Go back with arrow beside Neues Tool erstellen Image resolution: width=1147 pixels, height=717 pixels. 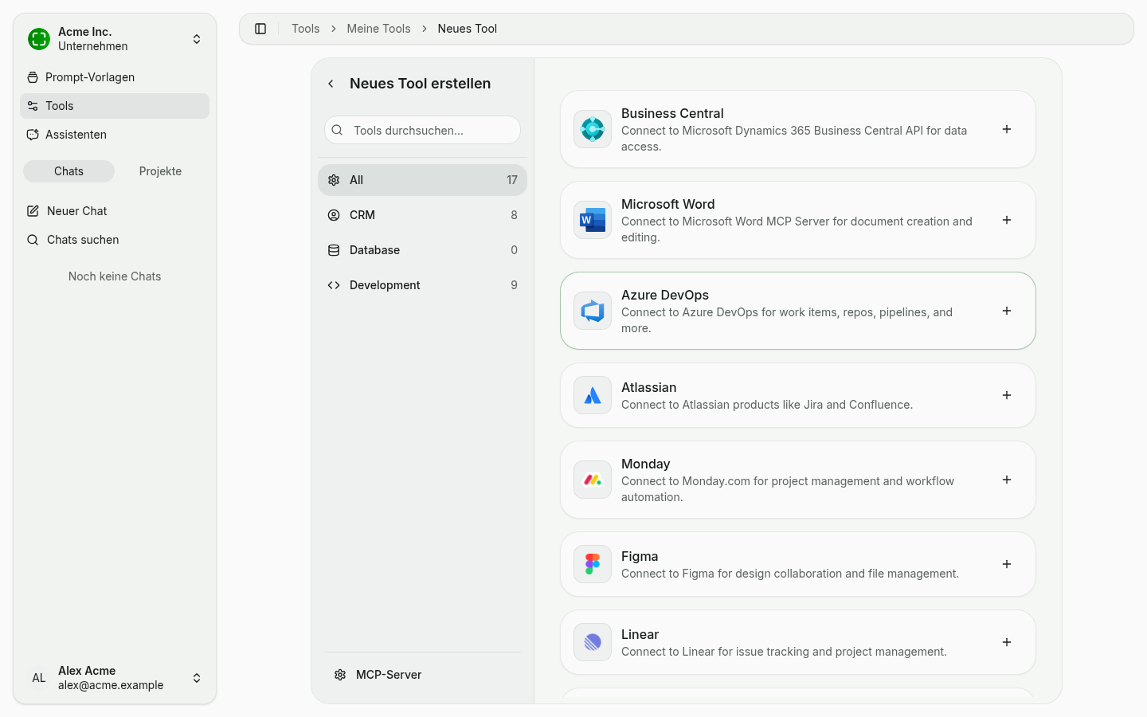331,84
